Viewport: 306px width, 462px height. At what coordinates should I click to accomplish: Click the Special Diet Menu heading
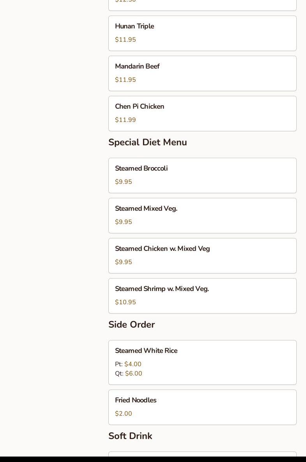148,143
